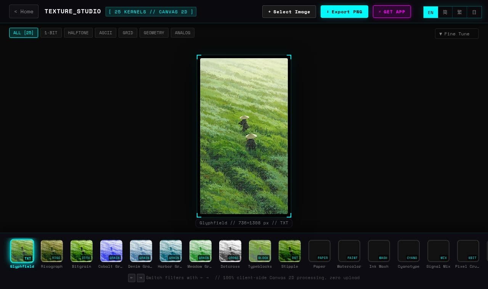Choose the Stipple dot filter
Viewport: 488px width, 289px height.
click(x=290, y=251)
